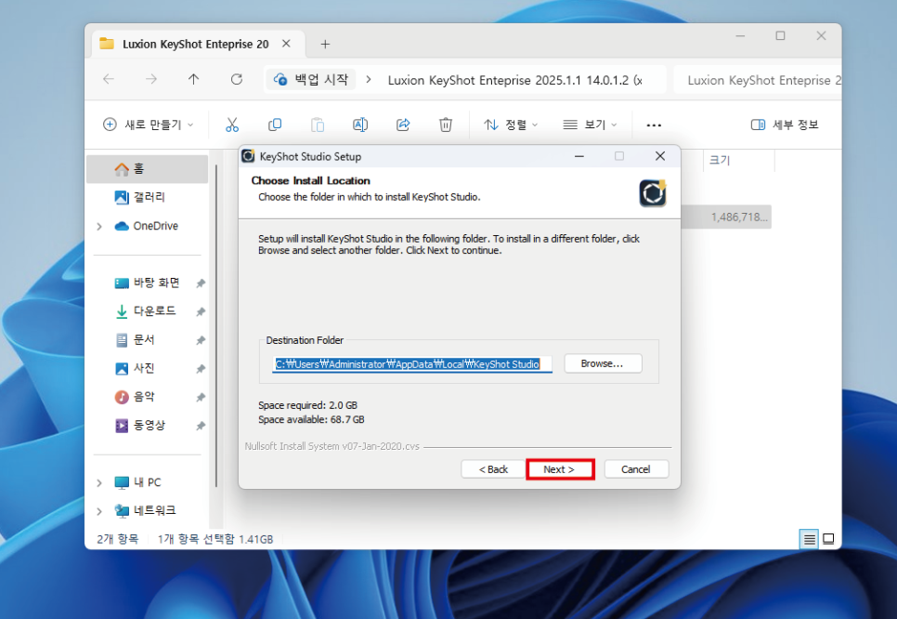Screen dimensions: 897x619
Task: Minimize the KeyShot Studio Setup dialog
Action: [x=578, y=156]
